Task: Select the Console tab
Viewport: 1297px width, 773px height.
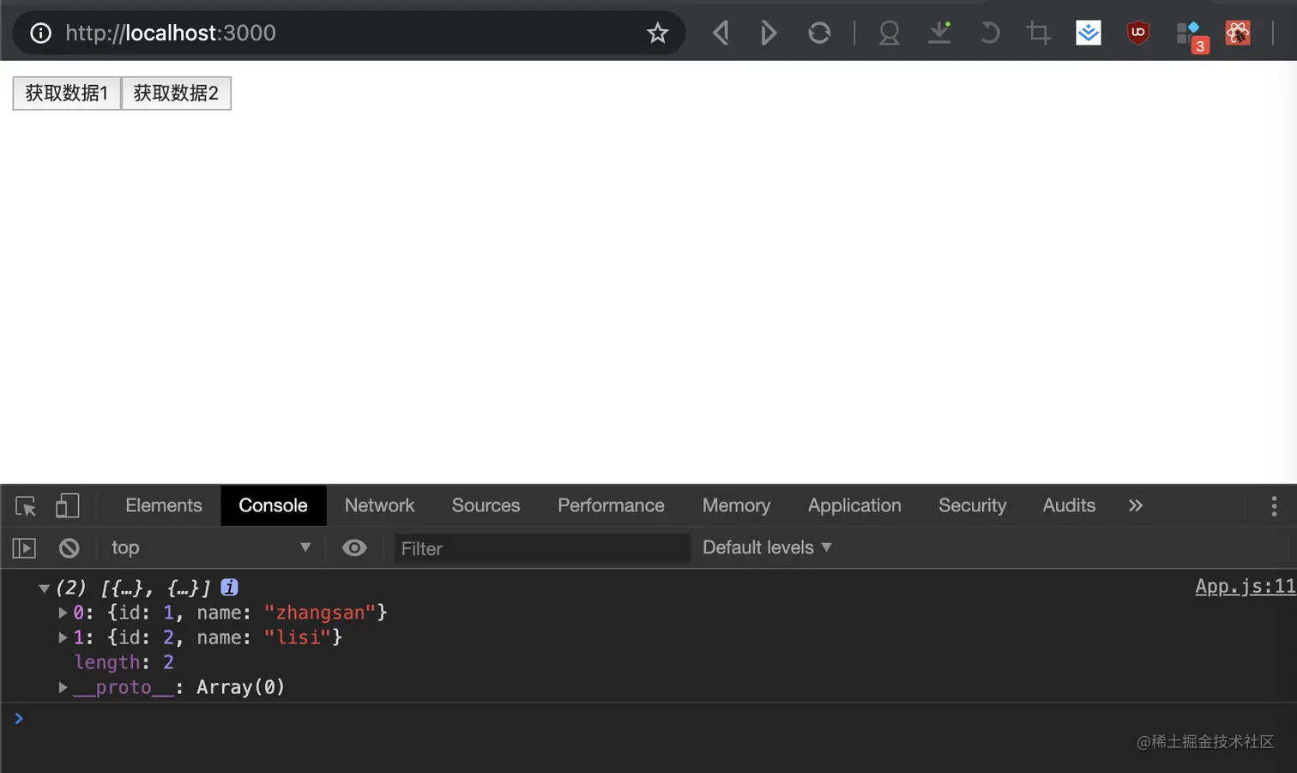Action: (x=273, y=506)
